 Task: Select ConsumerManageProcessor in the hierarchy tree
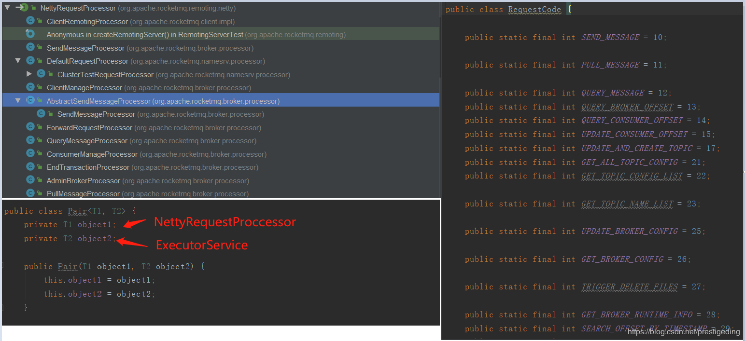[x=92, y=154]
